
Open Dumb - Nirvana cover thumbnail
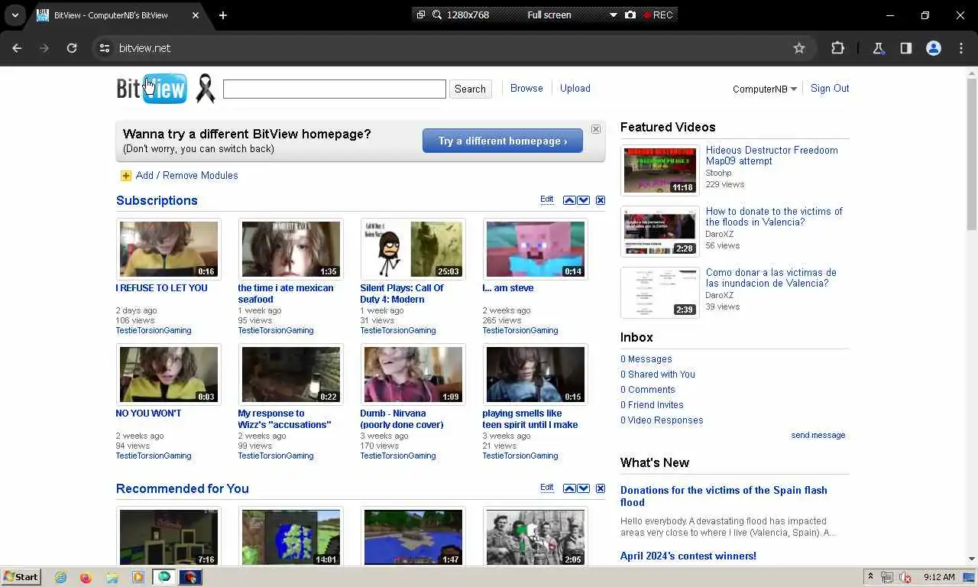[413, 375]
